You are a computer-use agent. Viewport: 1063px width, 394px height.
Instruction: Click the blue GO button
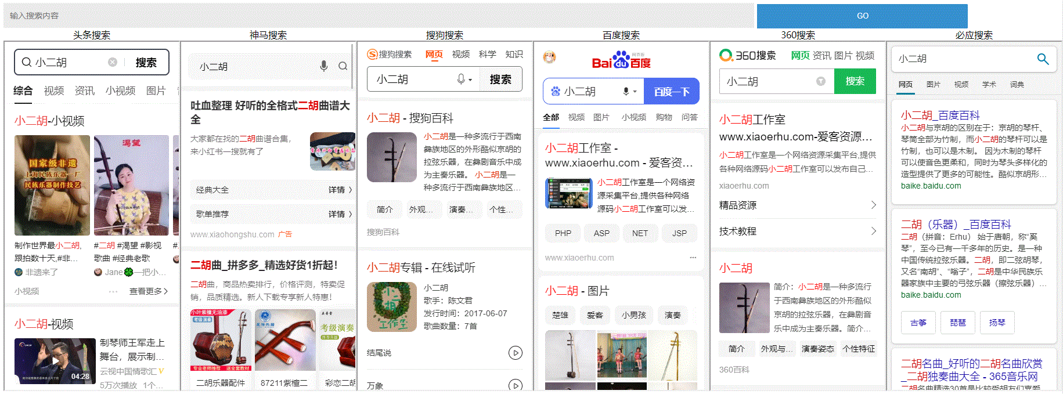[x=862, y=16]
